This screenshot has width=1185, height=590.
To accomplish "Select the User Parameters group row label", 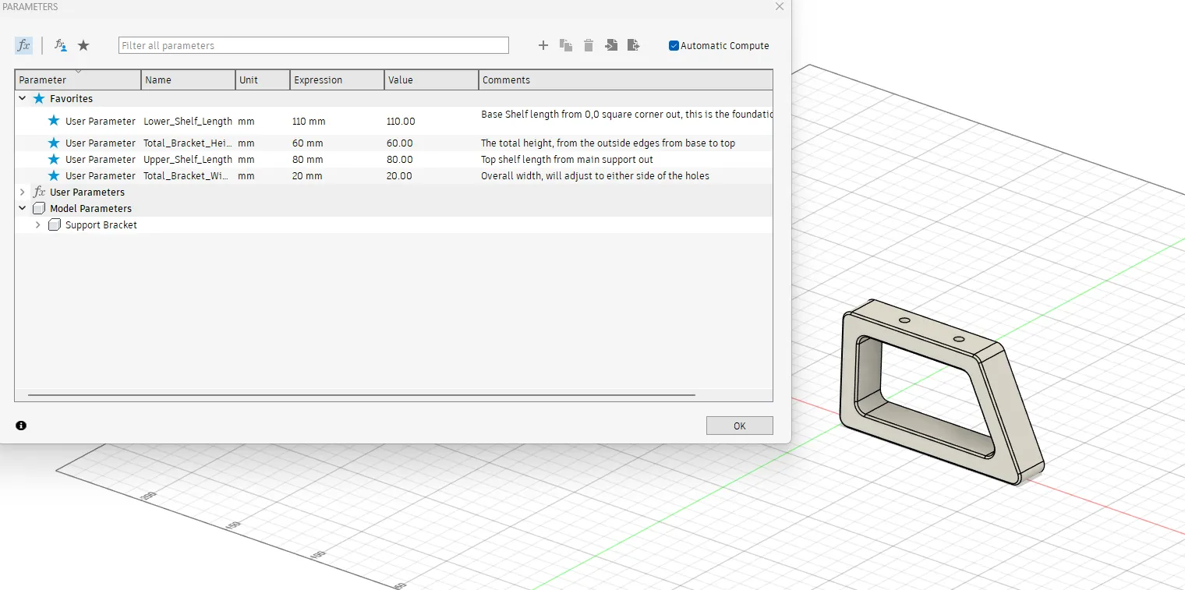I will [x=87, y=192].
